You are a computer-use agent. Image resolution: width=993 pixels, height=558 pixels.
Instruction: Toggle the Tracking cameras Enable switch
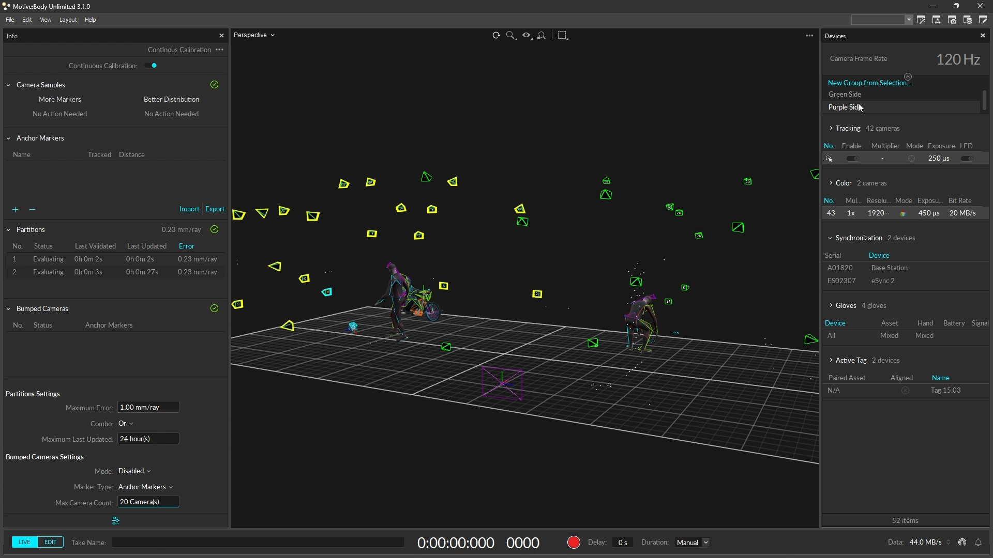coord(852,159)
